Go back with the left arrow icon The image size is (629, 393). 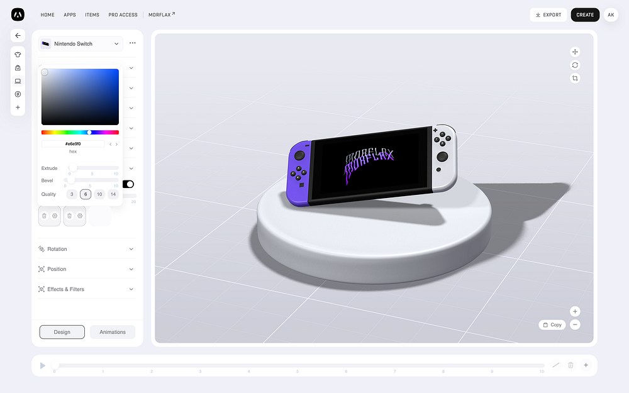[18, 36]
